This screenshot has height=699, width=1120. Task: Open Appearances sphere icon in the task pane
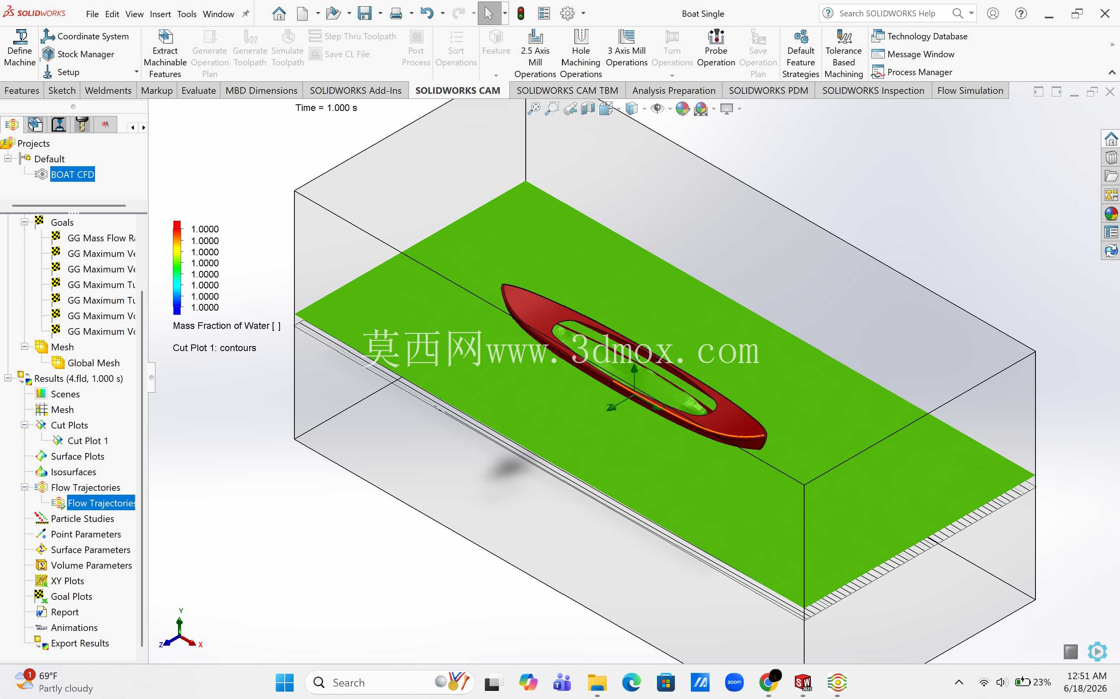(1111, 214)
